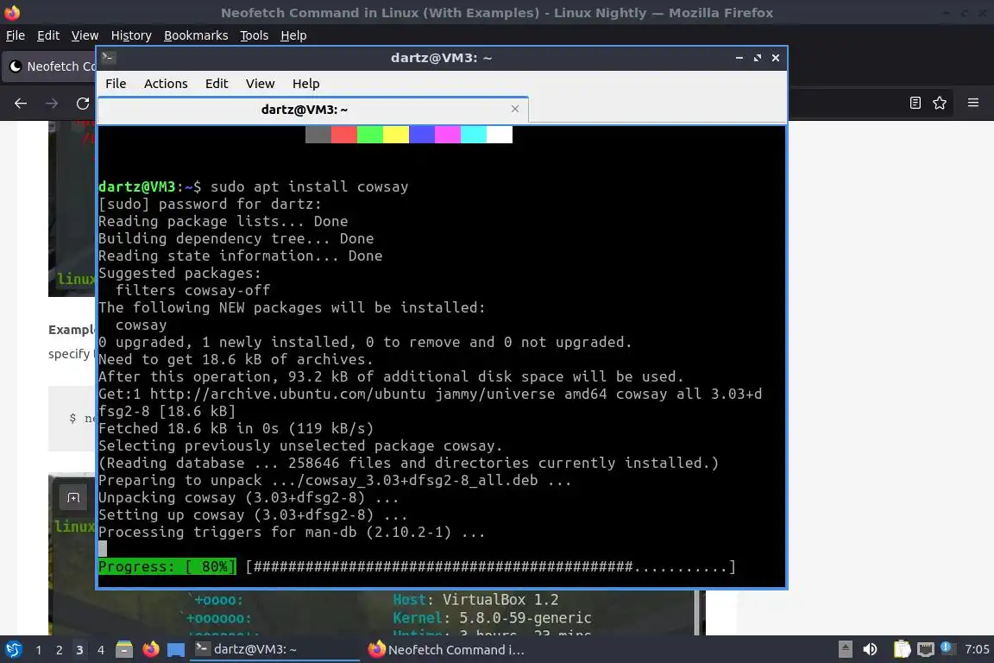
Task: Open the clipboard manager tray icon
Action: point(902,649)
